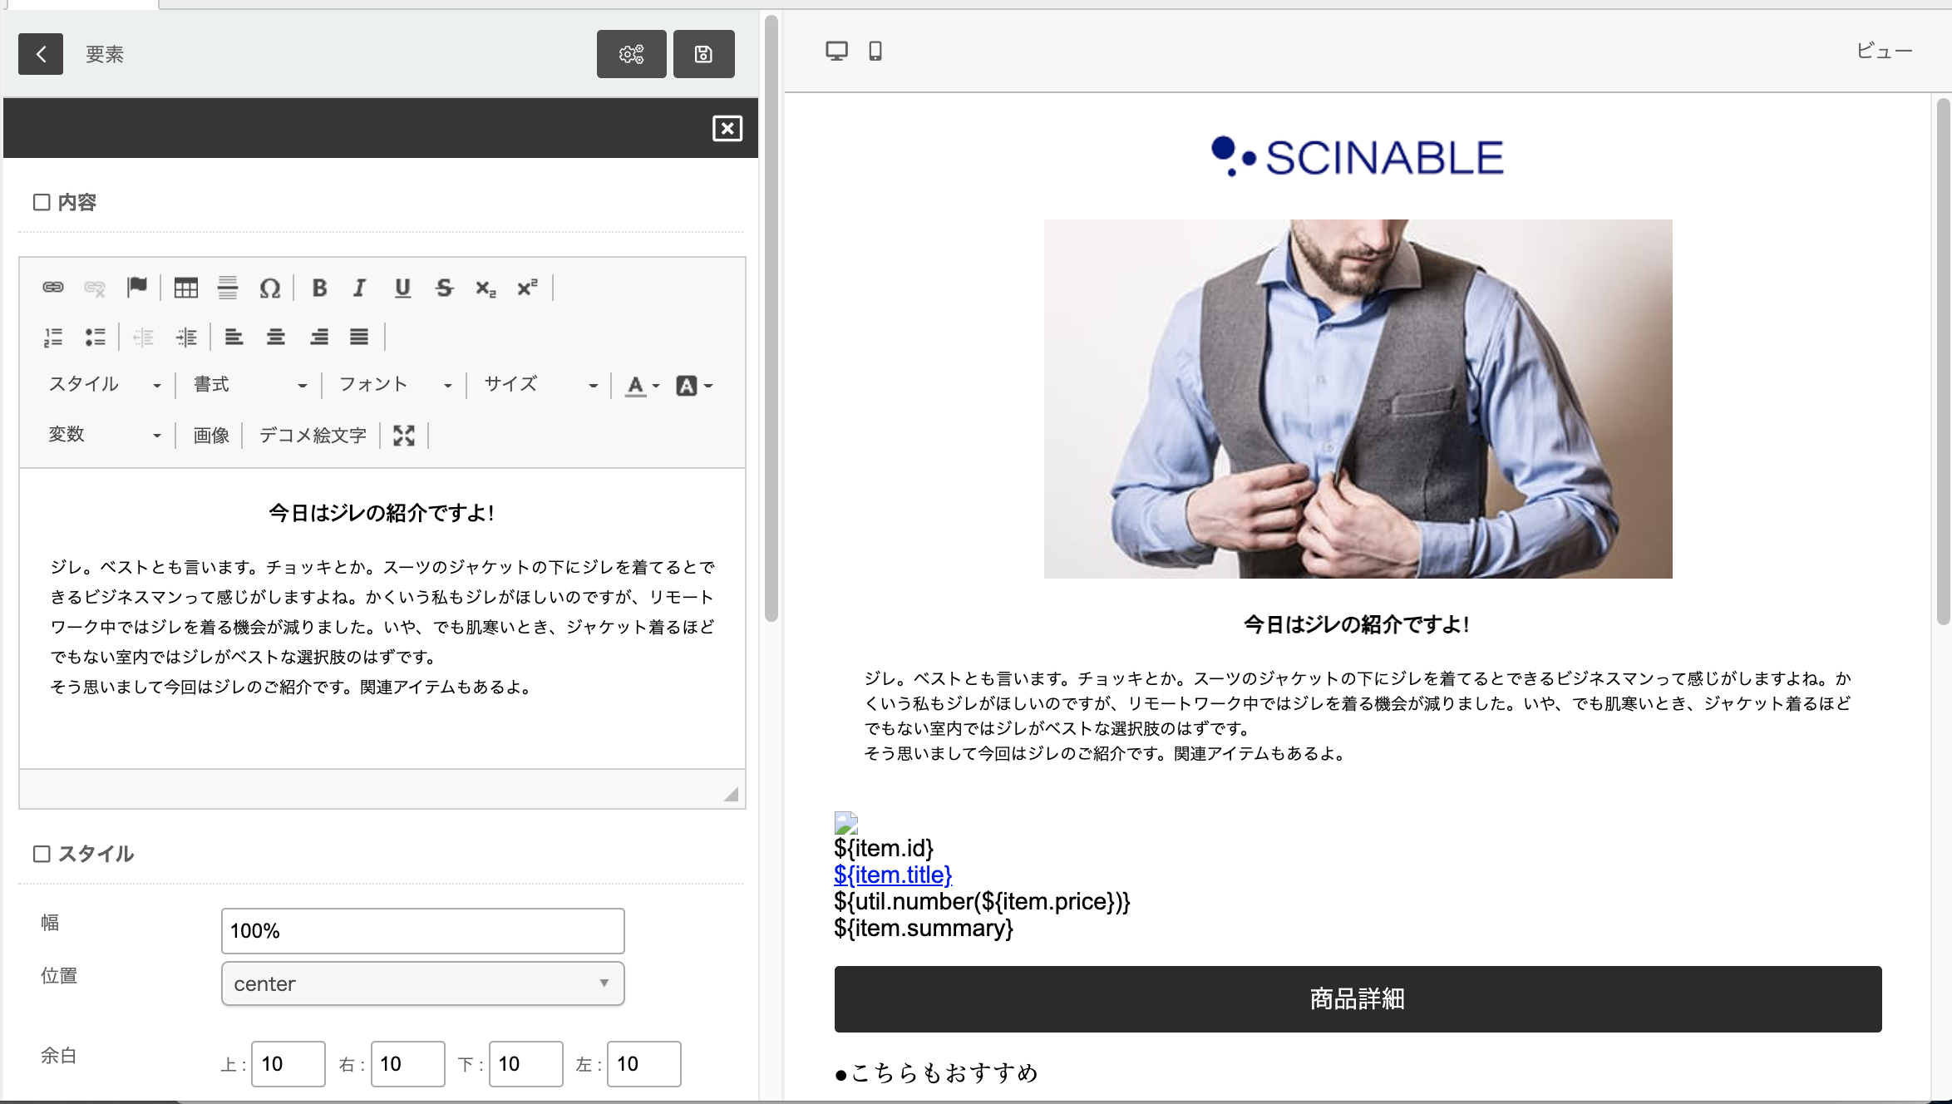The width and height of the screenshot is (1952, 1104).
Task: Insert a table via toolbar
Action: [185, 288]
